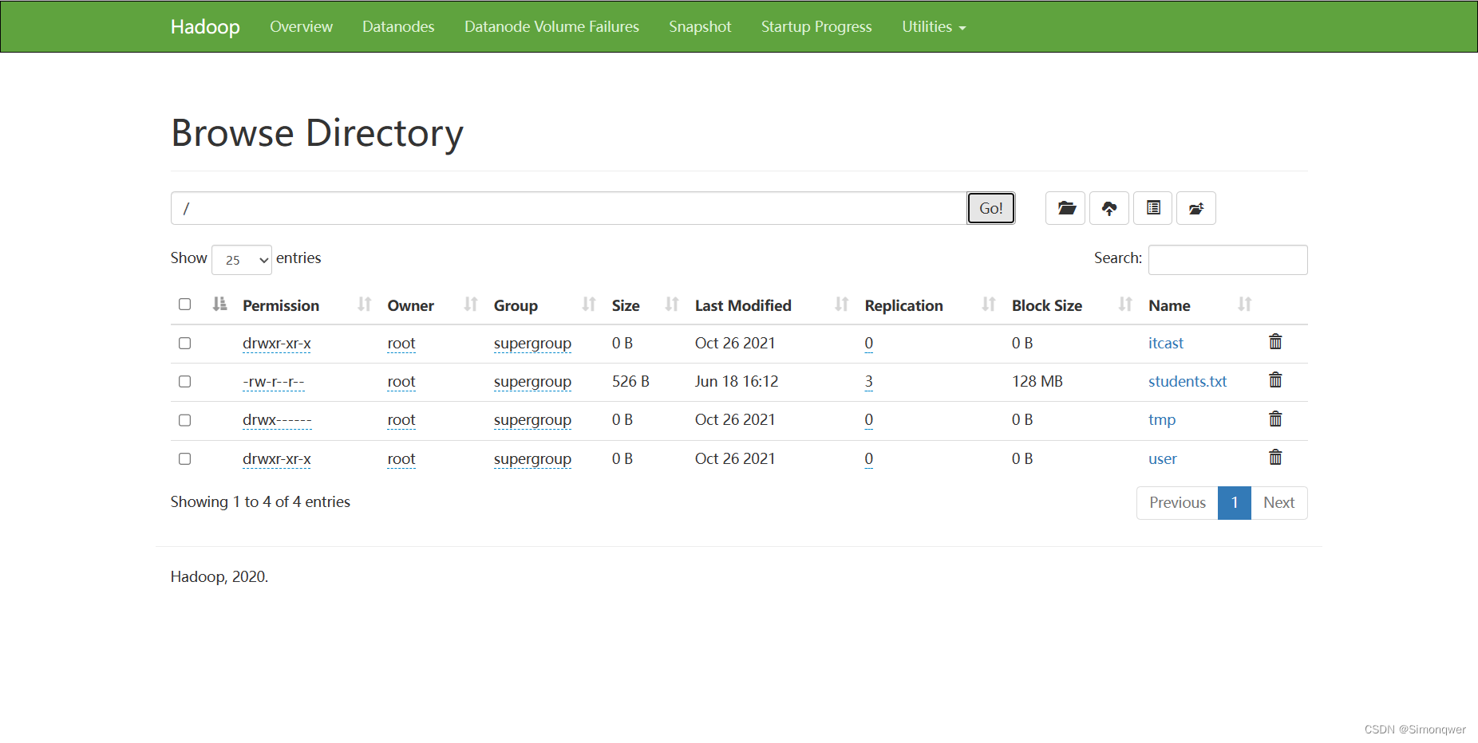Open the tmp directory link
This screenshot has width=1478, height=743.
pos(1162,419)
